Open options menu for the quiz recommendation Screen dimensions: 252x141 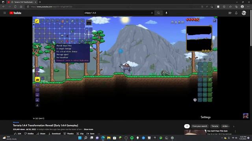pyautogui.click(x=235, y=132)
